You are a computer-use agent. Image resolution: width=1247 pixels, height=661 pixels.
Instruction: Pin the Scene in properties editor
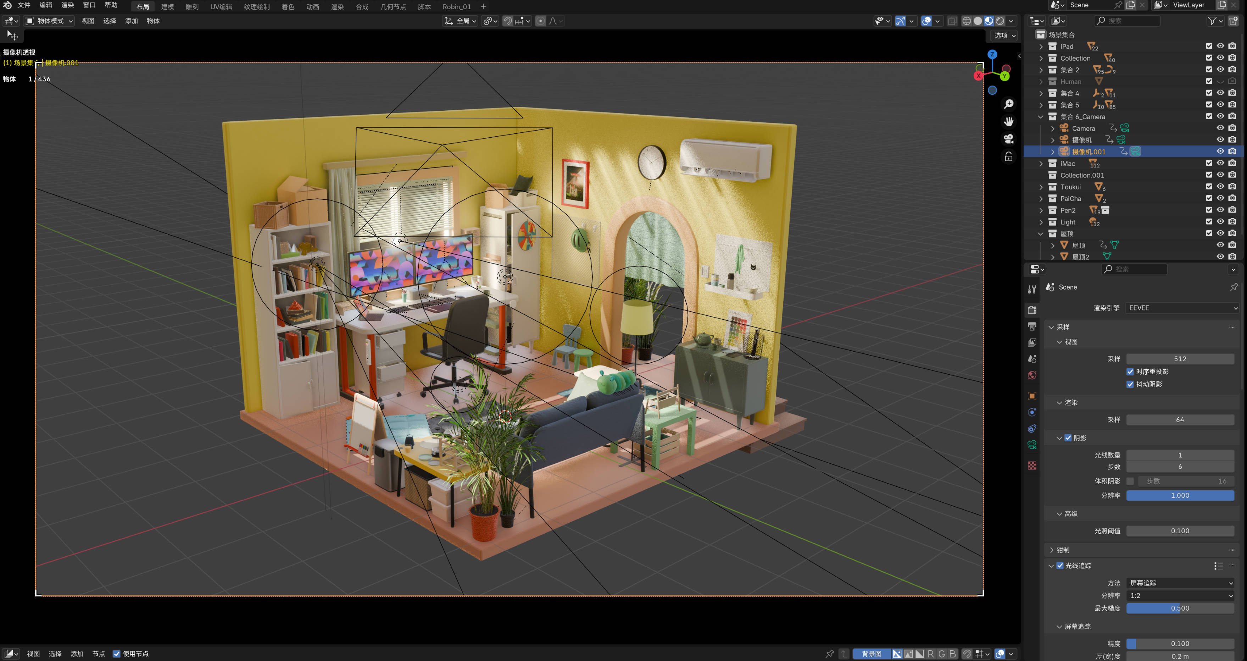coord(1234,287)
